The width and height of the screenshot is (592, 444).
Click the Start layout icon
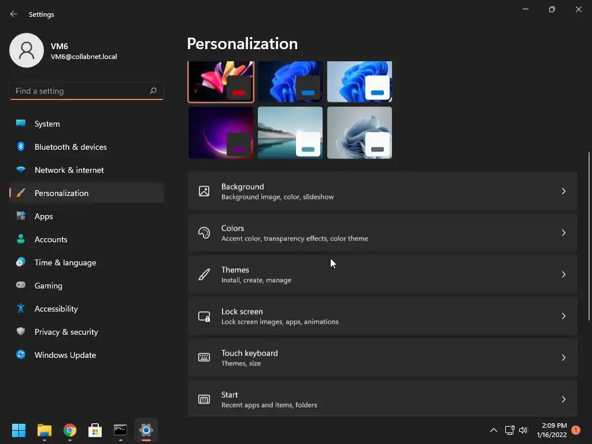(x=204, y=399)
